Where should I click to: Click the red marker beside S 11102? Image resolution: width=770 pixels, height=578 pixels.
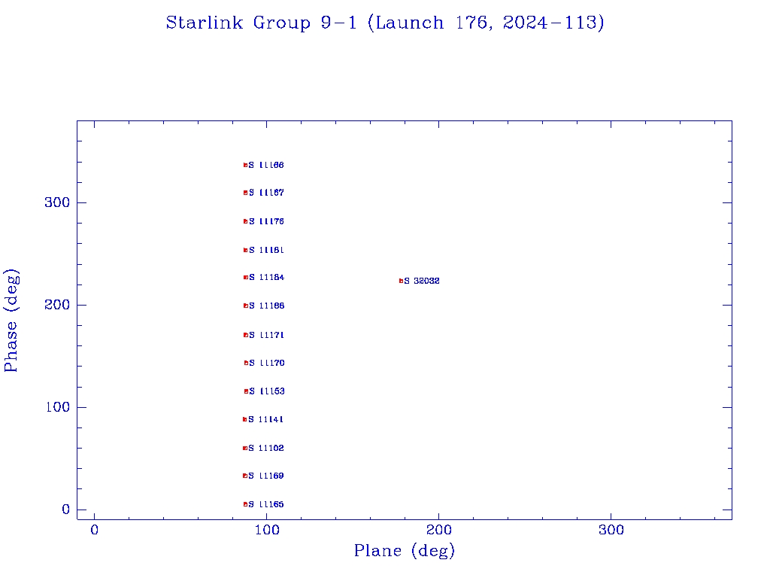tap(245, 449)
